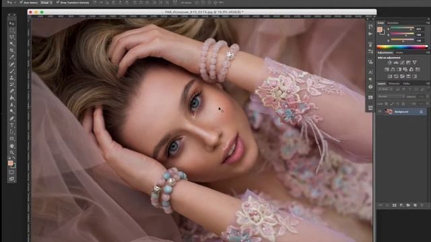
Task: Add a Curves adjustment
Action: (x=402, y=63)
